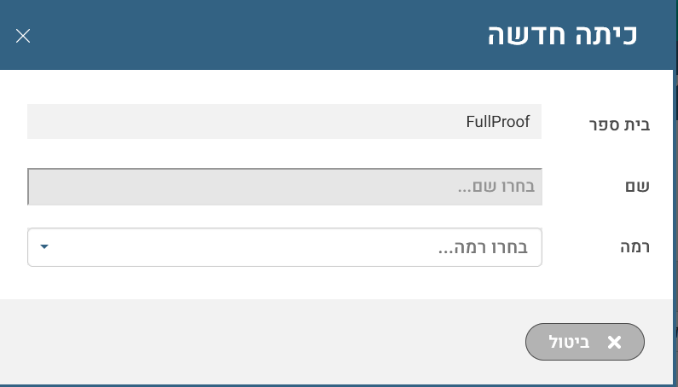
Task: Dismiss the כיתה חדשה window using the header X
Action: pyautogui.click(x=23, y=36)
